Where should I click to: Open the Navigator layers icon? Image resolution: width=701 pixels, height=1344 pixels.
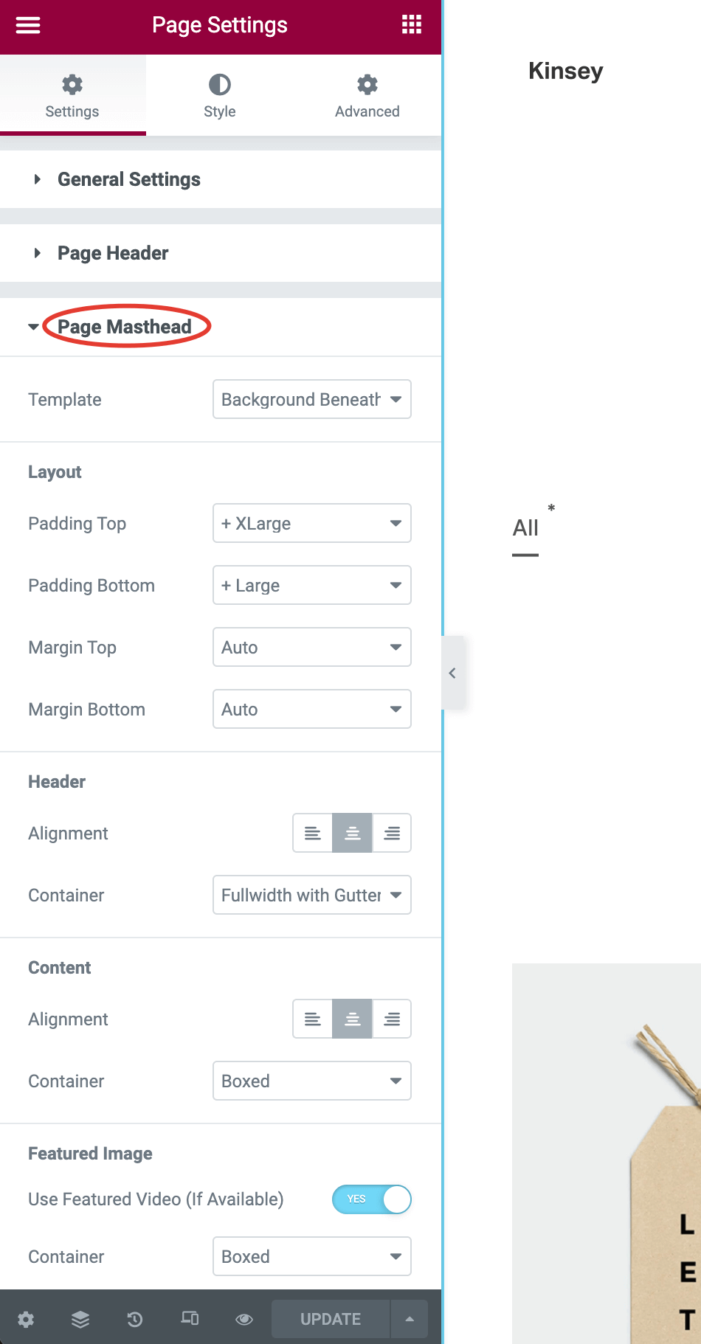pyautogui.click(x=80, y=1319)
